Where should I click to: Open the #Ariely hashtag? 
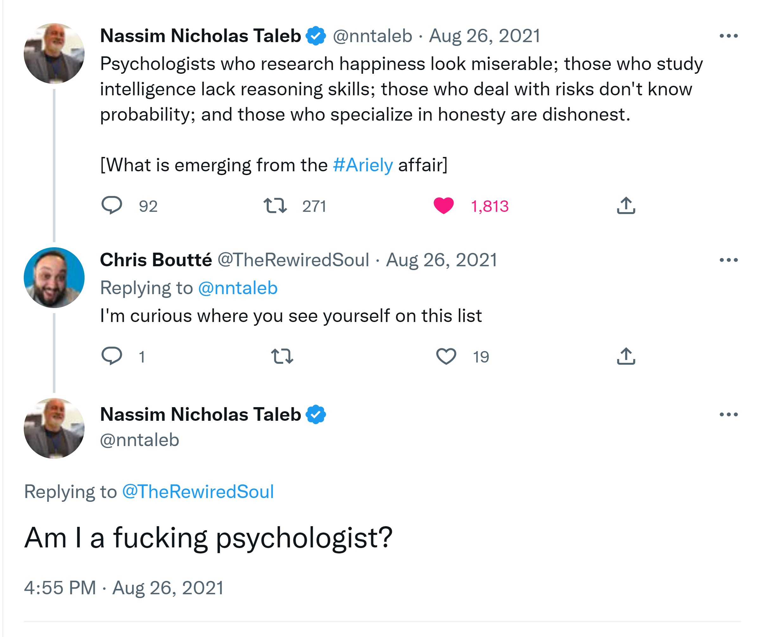click(363, 165)
